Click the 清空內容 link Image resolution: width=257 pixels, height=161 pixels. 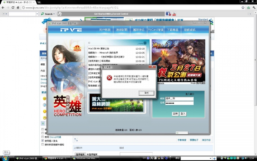(206, 140)
